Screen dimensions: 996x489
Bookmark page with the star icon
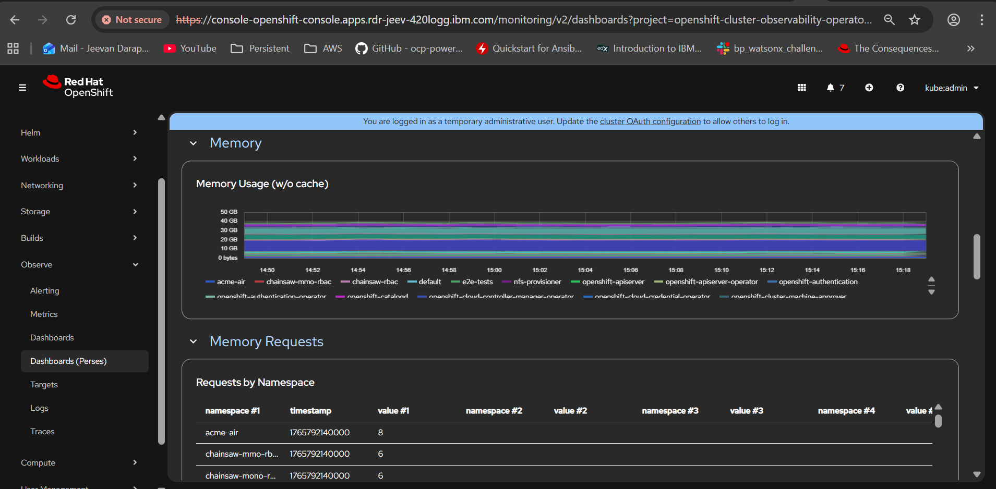[x=915, y=20]
